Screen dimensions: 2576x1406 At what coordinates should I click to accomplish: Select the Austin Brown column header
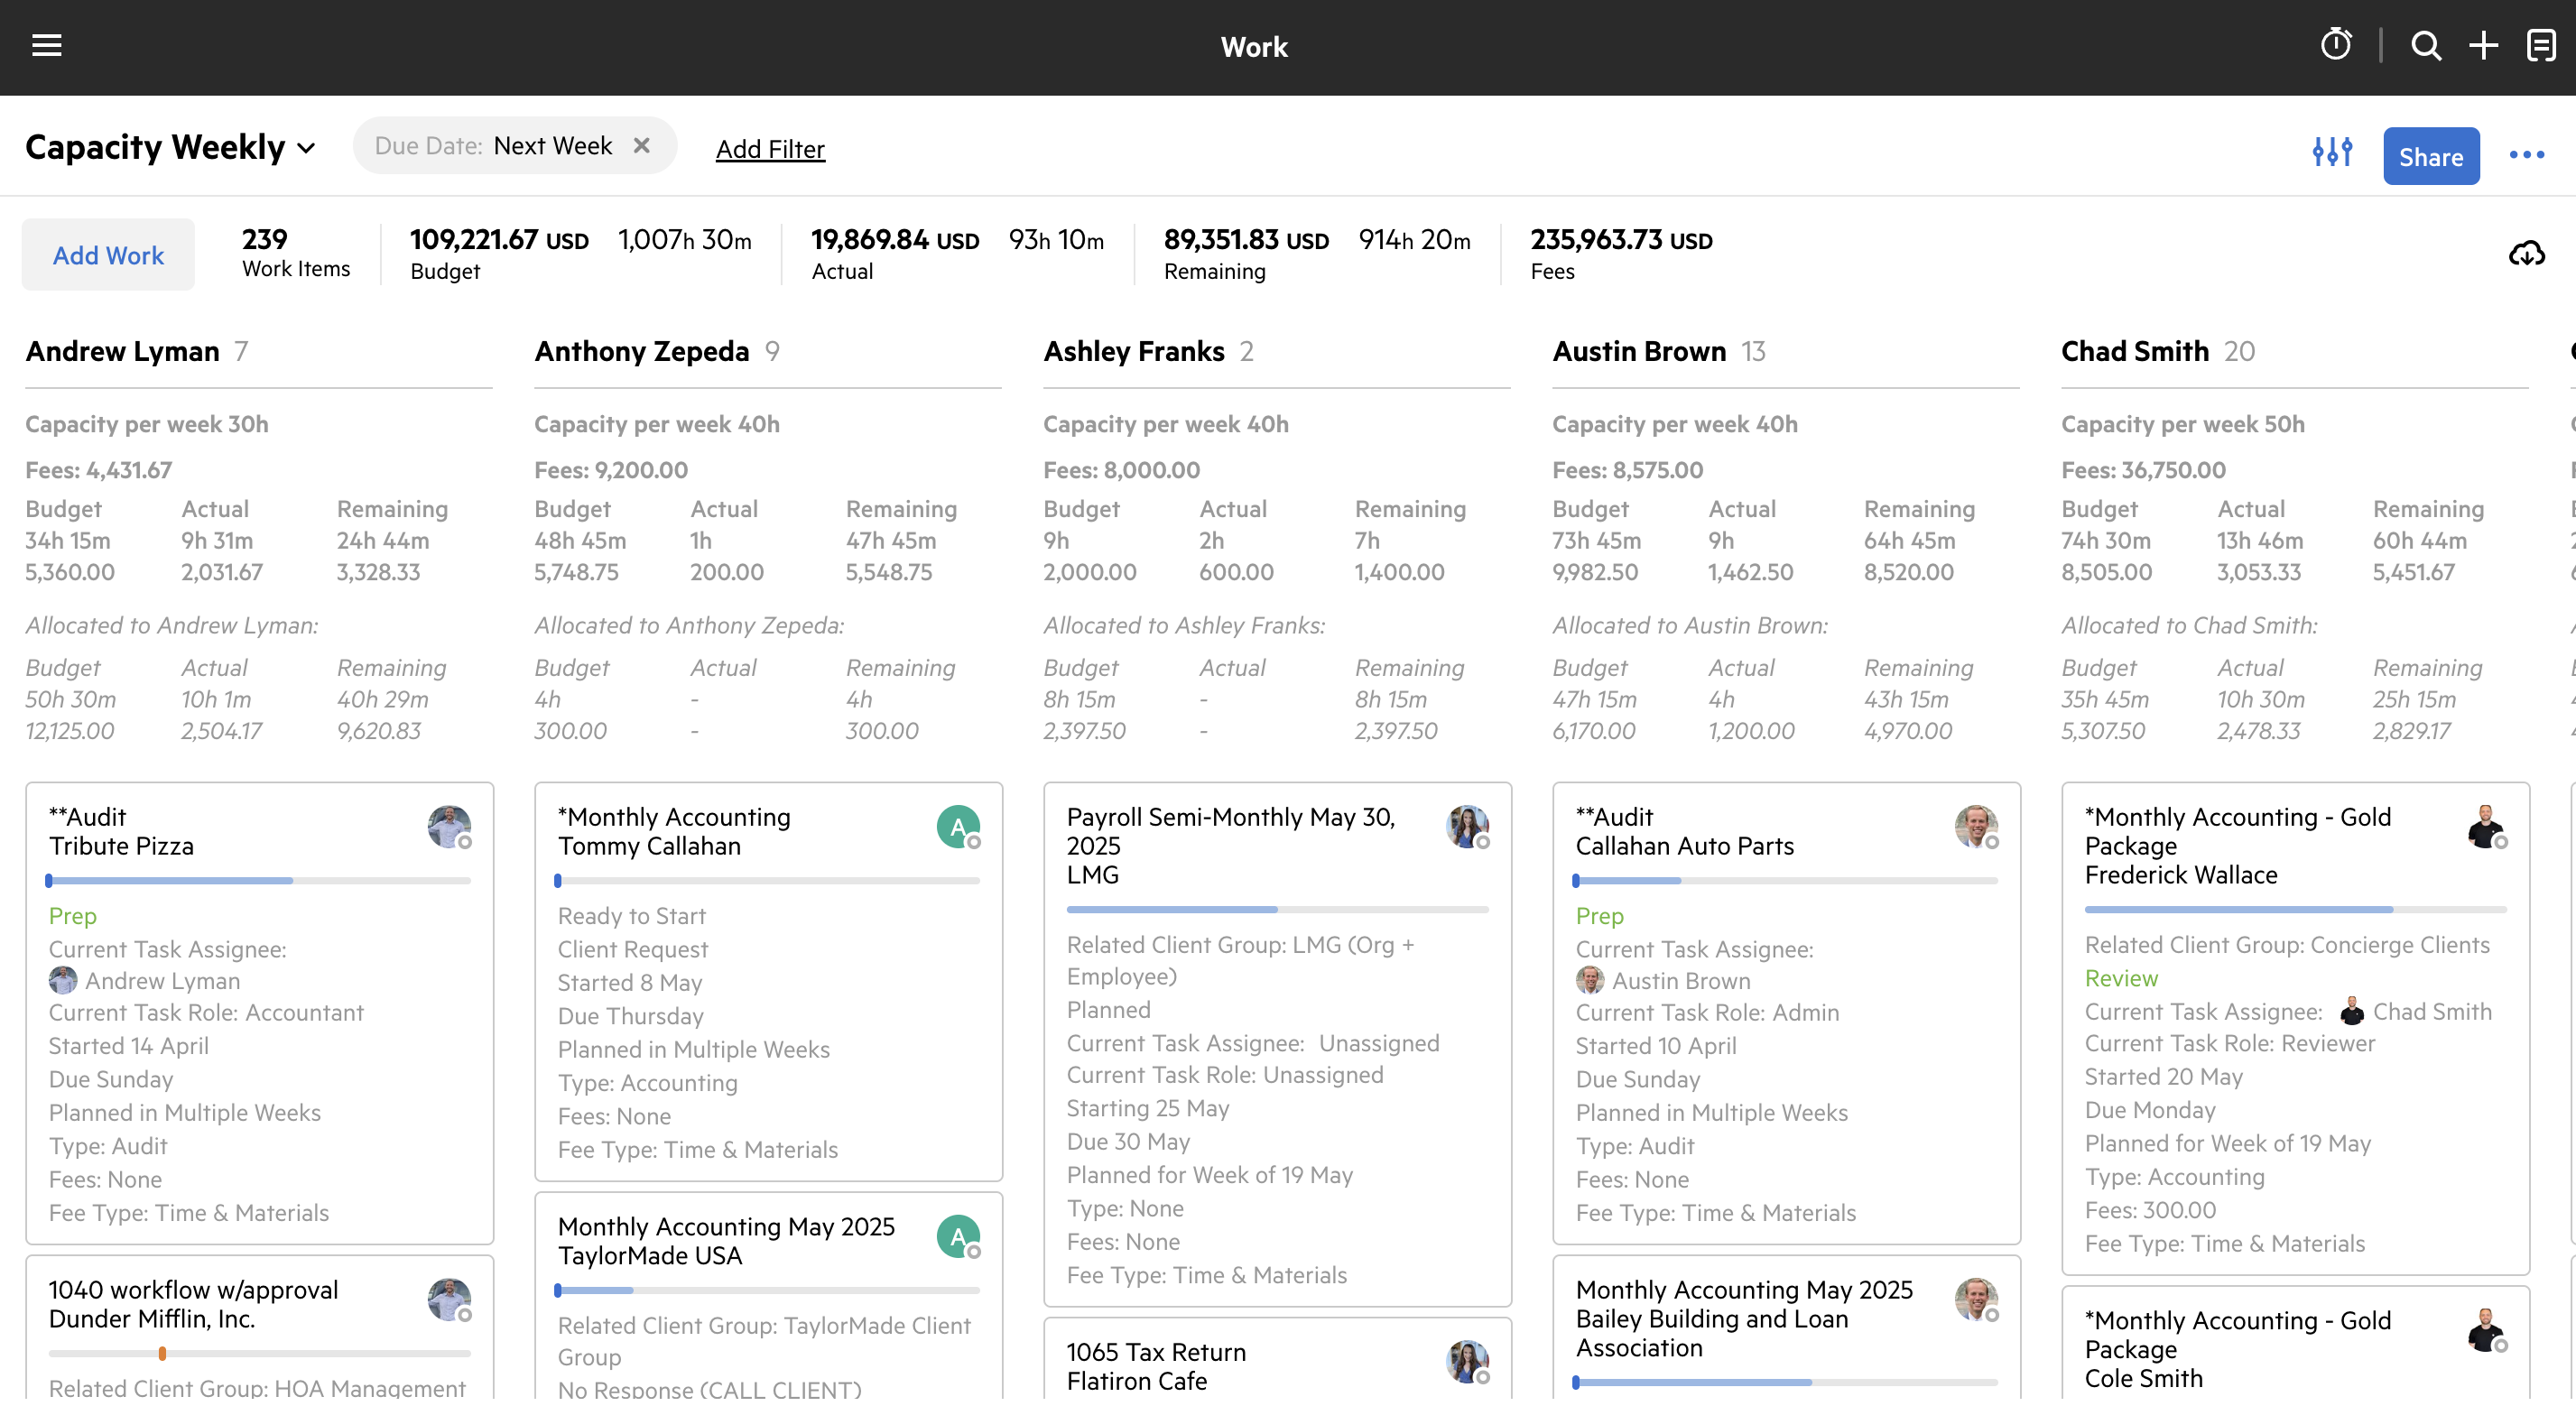pos(1638,352)
